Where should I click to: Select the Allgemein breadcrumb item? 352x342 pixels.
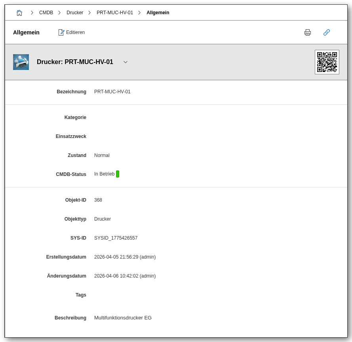point(158,13)
